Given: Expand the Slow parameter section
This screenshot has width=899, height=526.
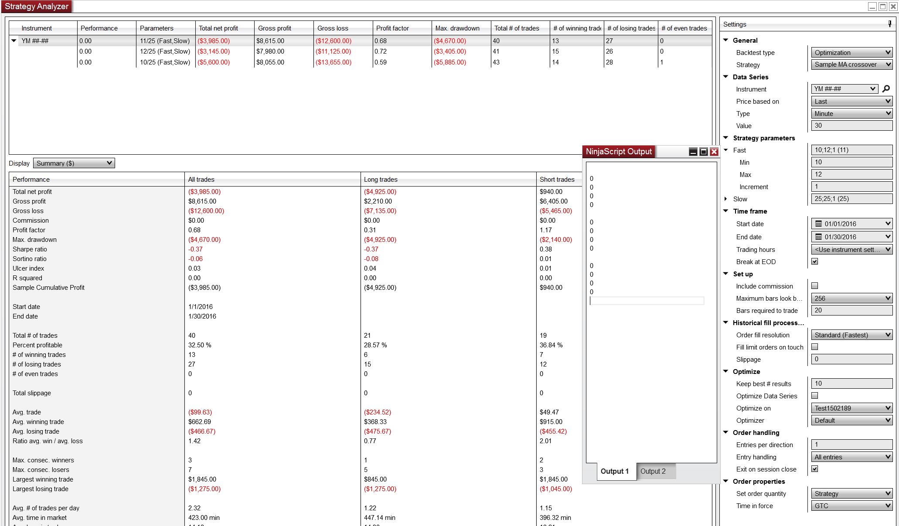Looking at the screenshot, I should coord(725,199).
